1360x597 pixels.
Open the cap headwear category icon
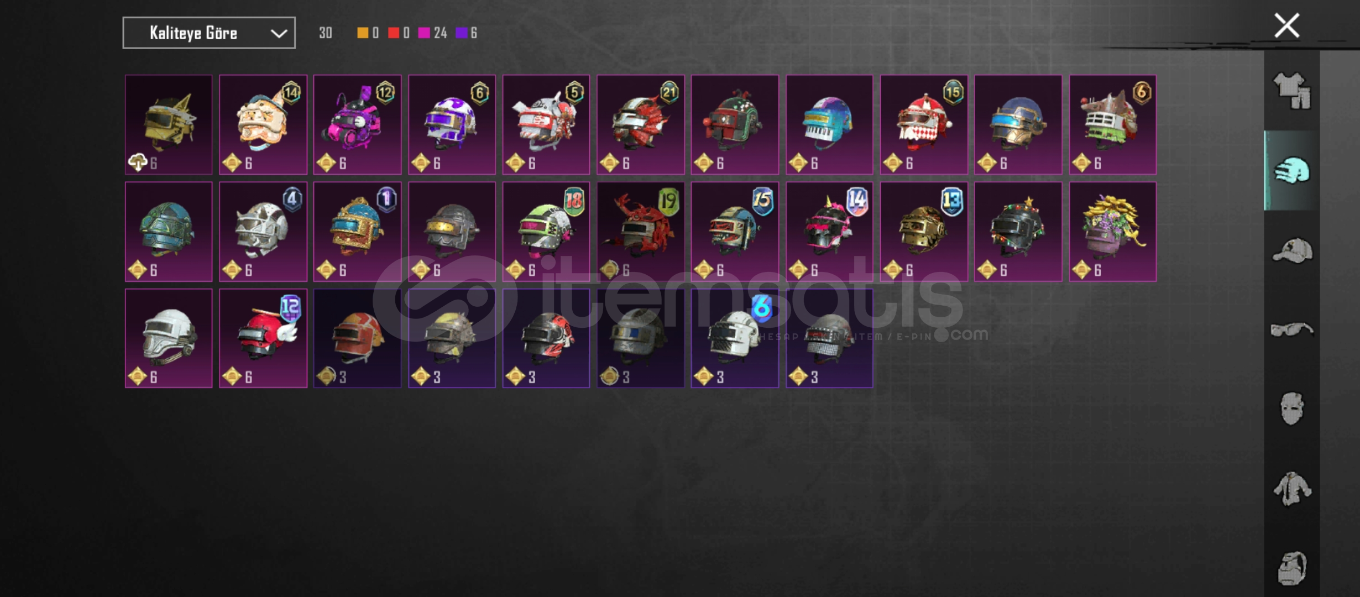pyautogui.click(x=1292, y=250)
